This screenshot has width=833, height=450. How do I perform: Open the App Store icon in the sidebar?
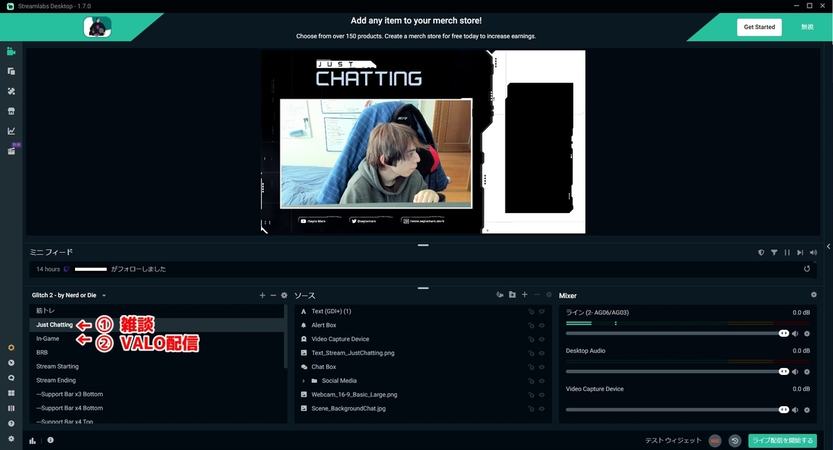[11, 111]
